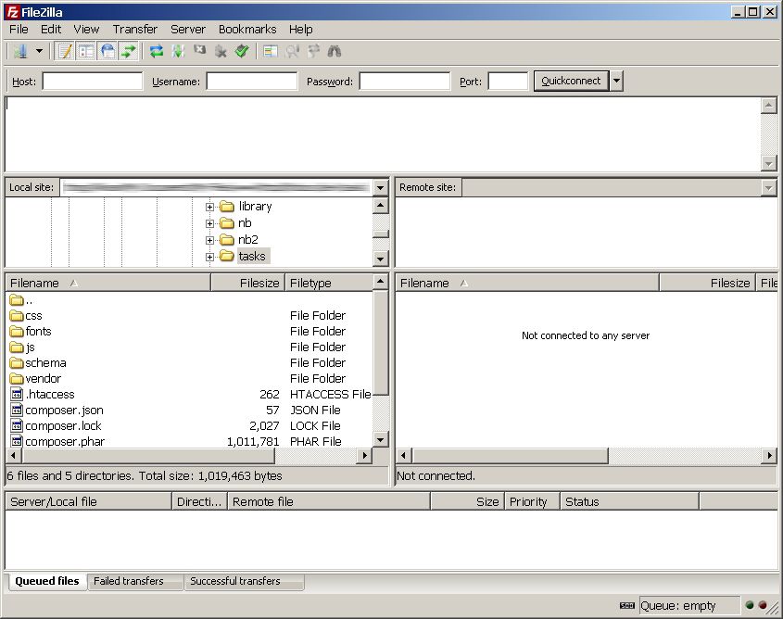Open the Help menu
This screenshot has height=619, width=783.
[x=300, y=30]
